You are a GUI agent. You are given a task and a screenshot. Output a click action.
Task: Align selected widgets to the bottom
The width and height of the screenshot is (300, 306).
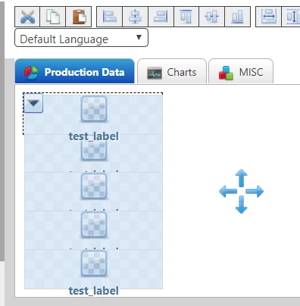tap(237, 17)
